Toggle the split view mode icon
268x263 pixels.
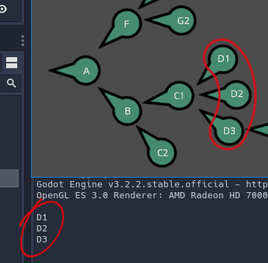[x=12, y=63]
